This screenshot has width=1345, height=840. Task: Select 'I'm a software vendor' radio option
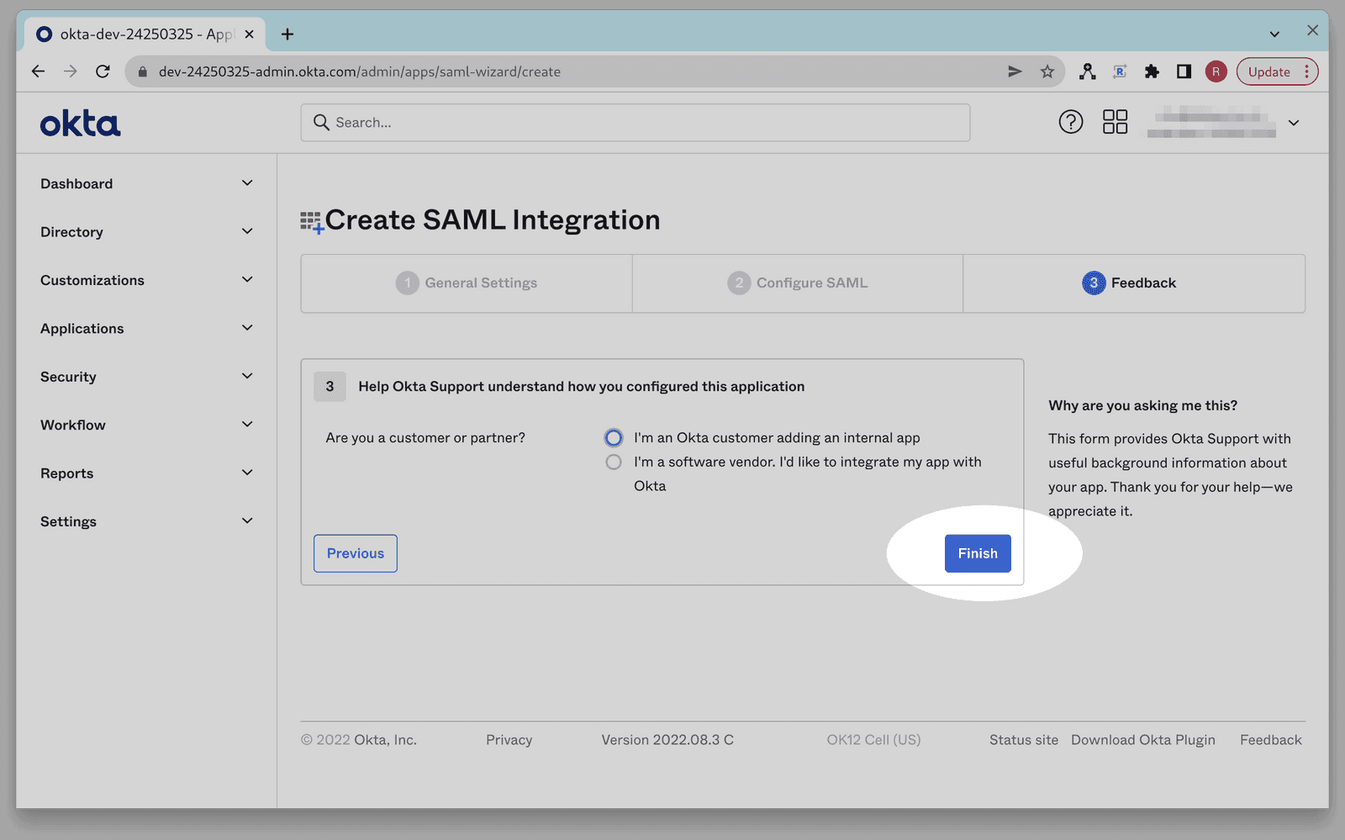(x=614, y=462)
